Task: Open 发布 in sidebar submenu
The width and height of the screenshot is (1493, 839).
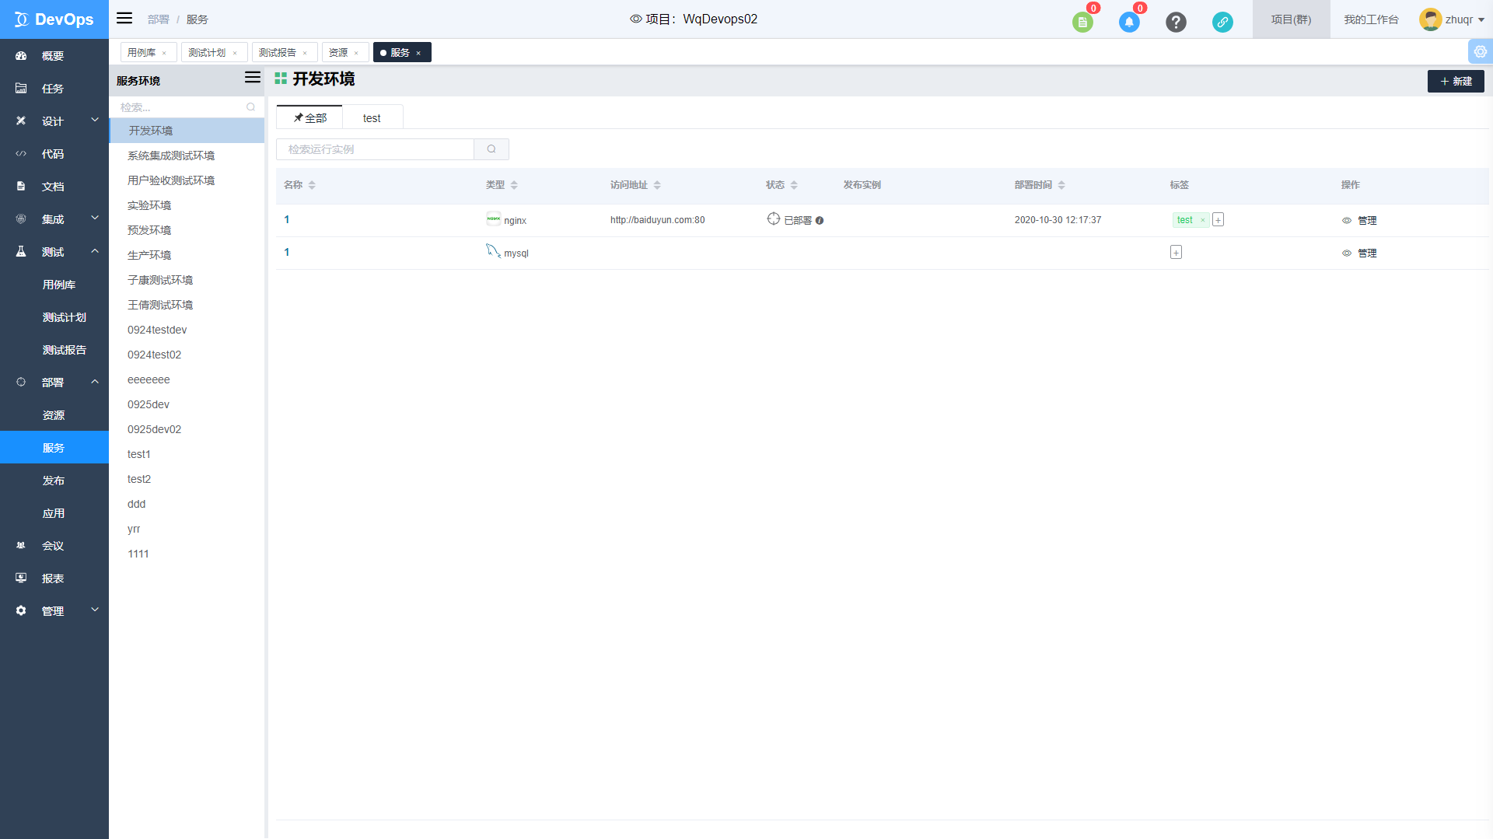Action: tap(54, 481)
